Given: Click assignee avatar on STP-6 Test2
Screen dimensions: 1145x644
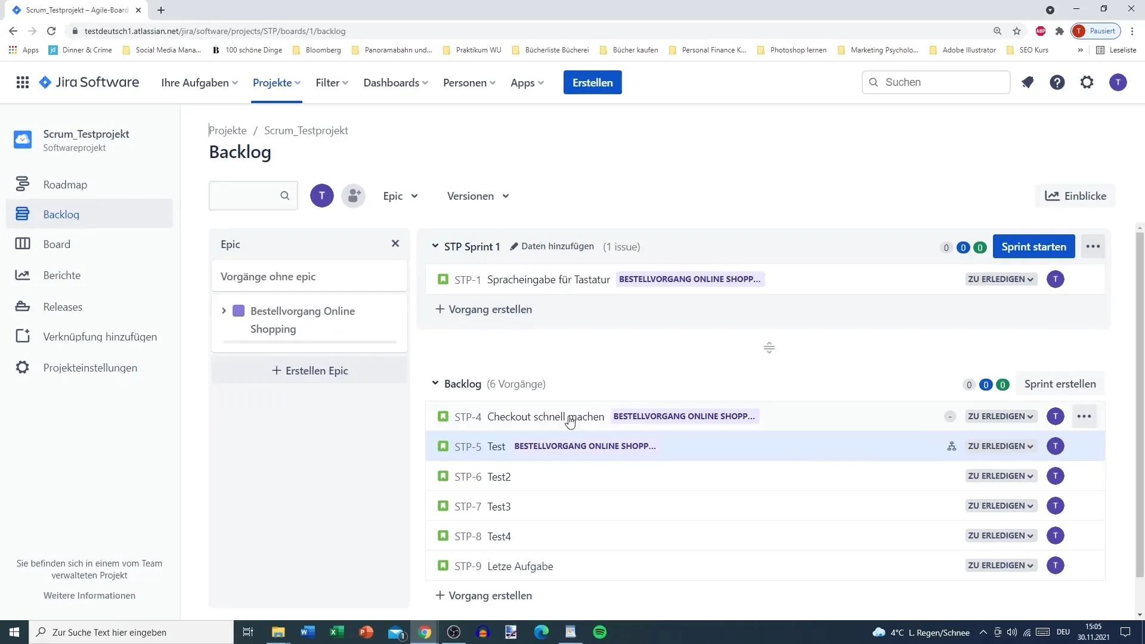Looking at the screenshot, I should (1056, 476).
